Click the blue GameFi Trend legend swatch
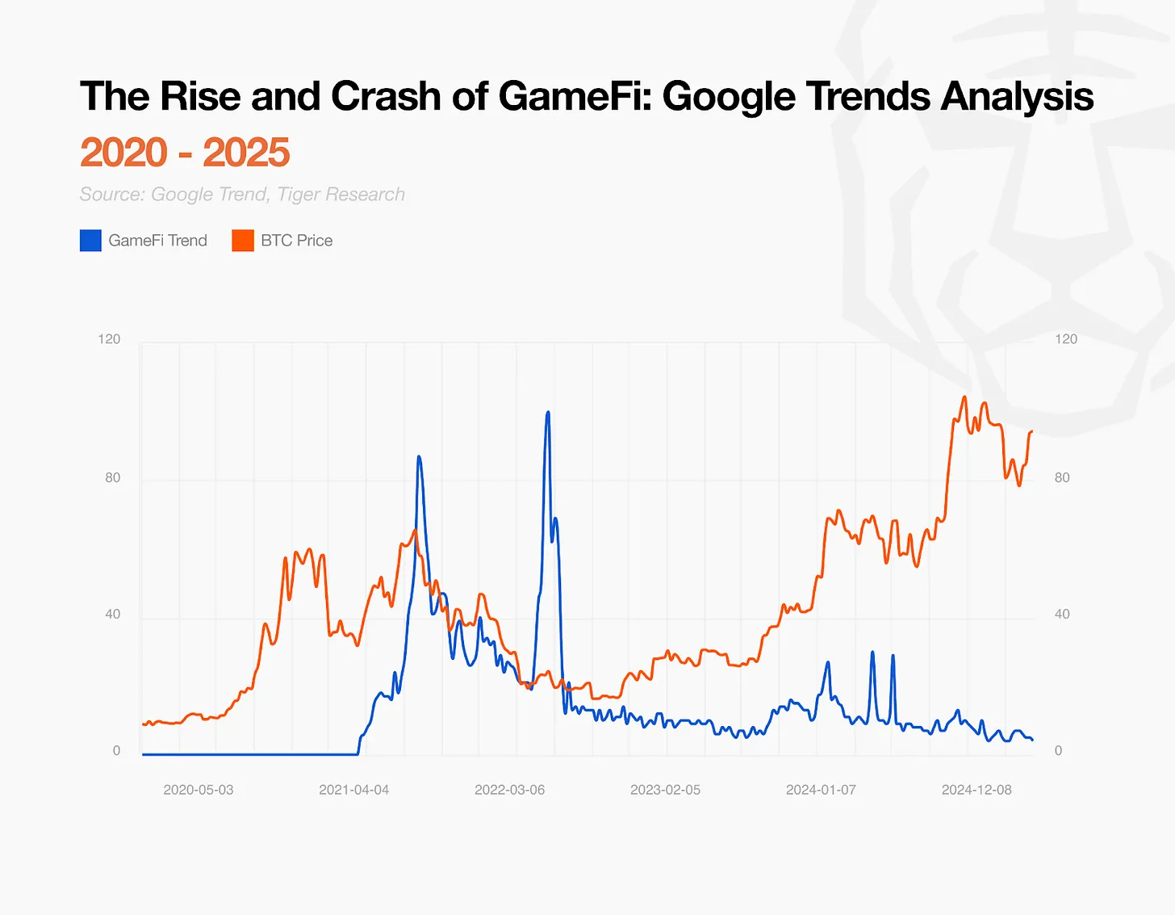The image size is (1175, 915). click(90, 241)
